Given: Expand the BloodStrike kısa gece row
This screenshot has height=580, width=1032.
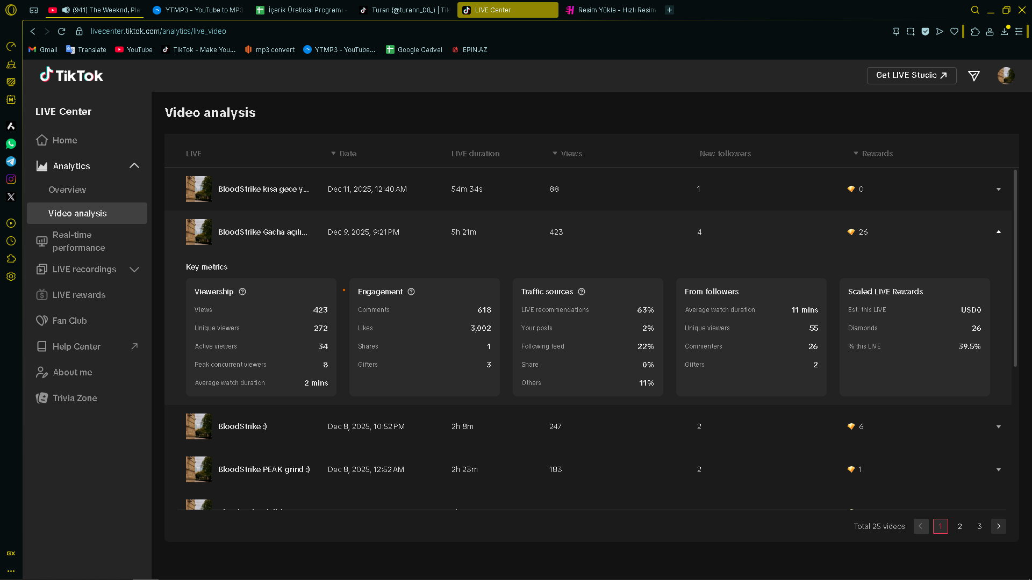Looking at the screenshot, I should pos(999,189).
